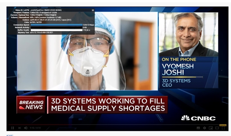The height and width of the screenshot is (136, 231).
Task: Enable theater mode view
Action: coord(217,128)
